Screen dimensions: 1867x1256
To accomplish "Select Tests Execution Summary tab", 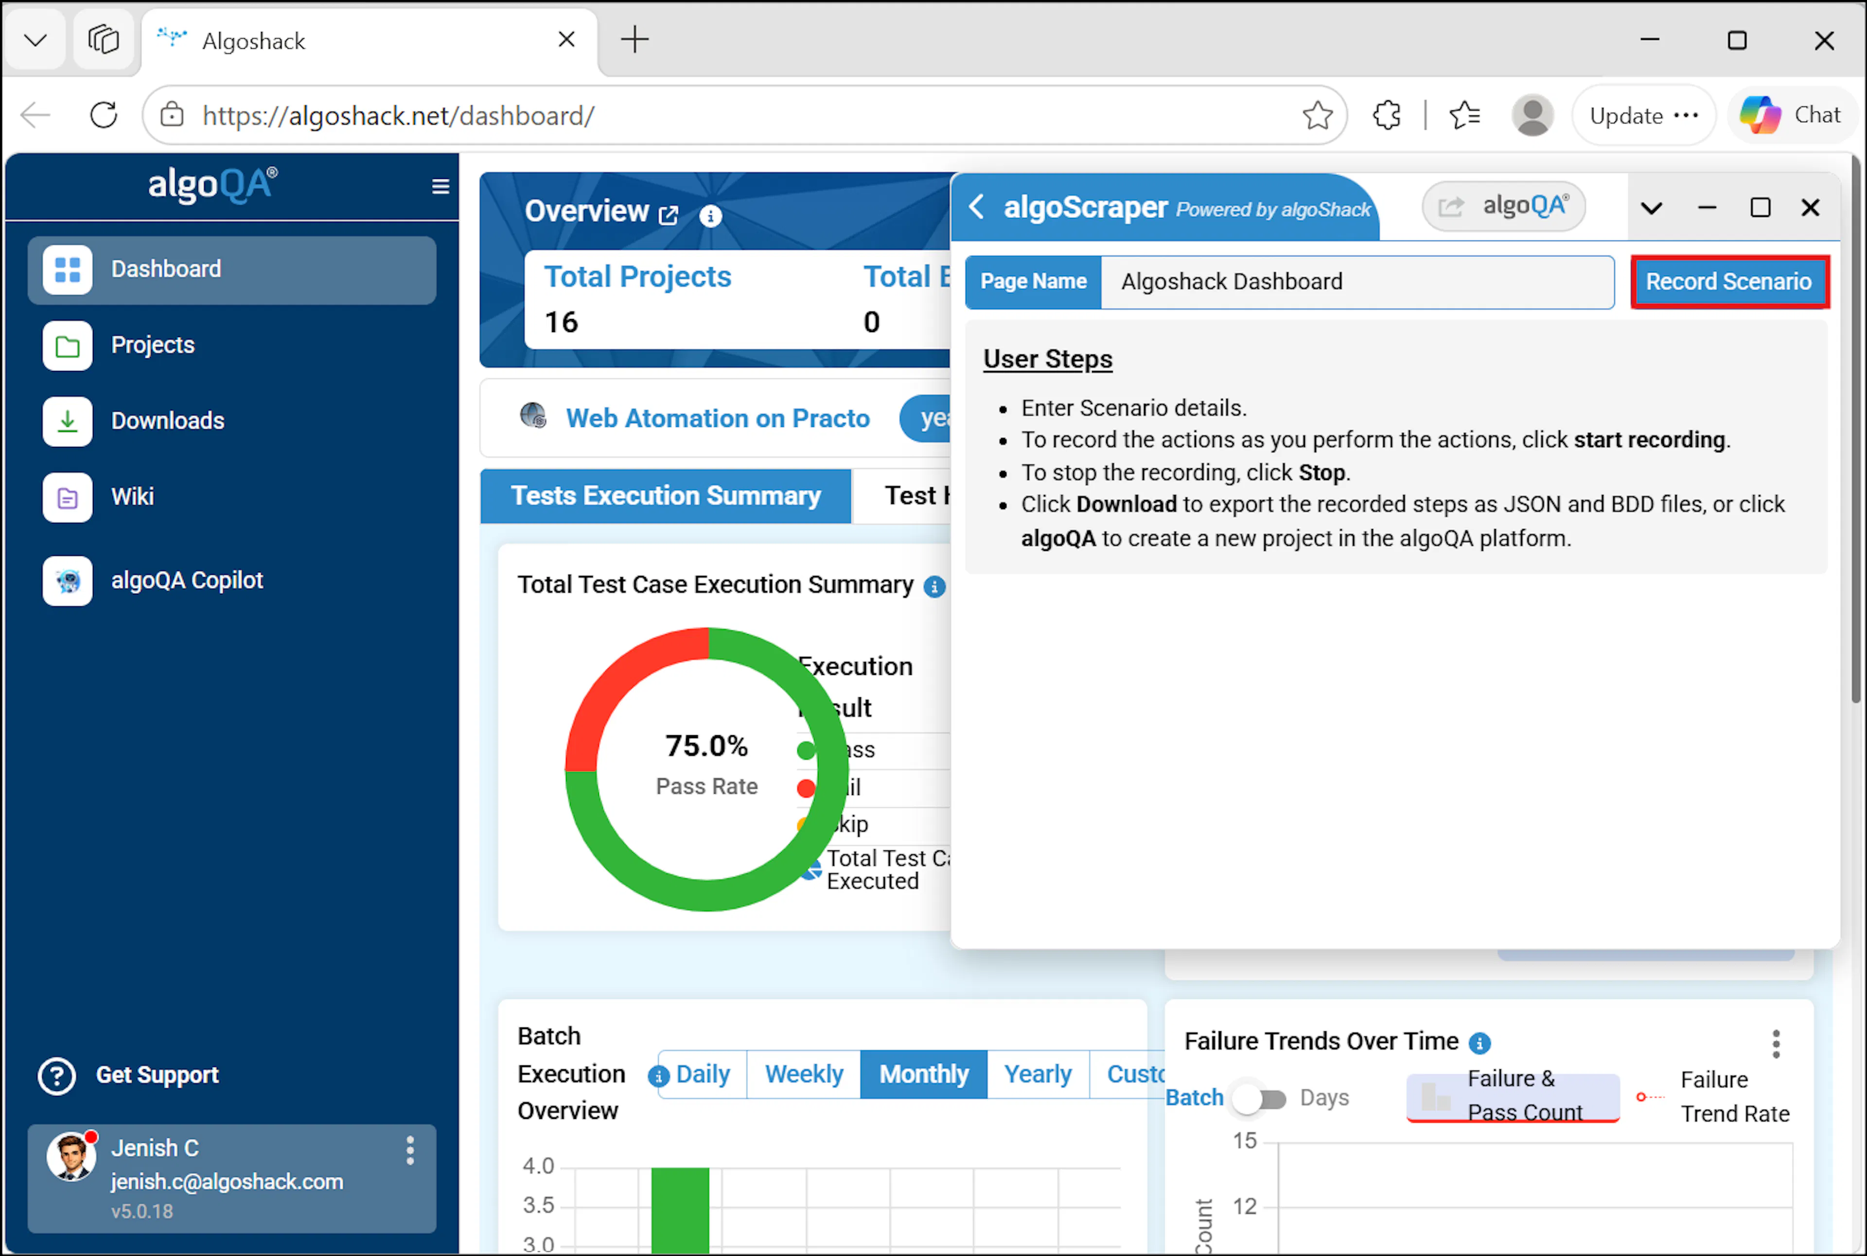I will 666,496.
